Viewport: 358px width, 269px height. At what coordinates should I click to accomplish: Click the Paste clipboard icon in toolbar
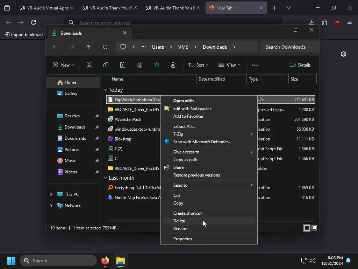pyautogui.click(x=123, y=65)
